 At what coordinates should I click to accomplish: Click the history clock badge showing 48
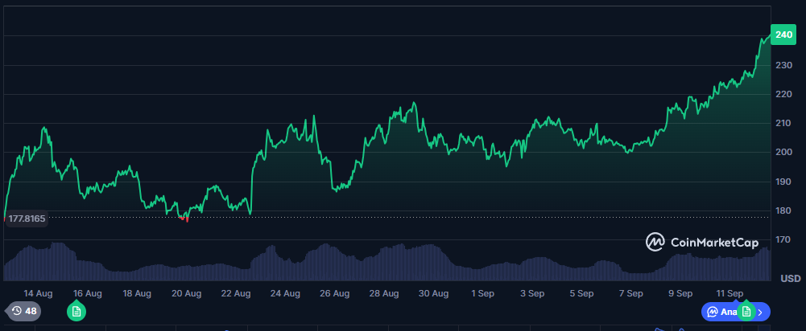[x=22, y=311]
